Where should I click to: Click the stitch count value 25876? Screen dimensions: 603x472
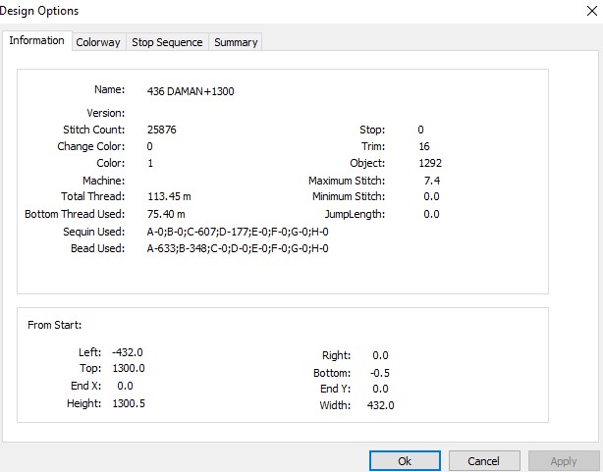(161, 130)
